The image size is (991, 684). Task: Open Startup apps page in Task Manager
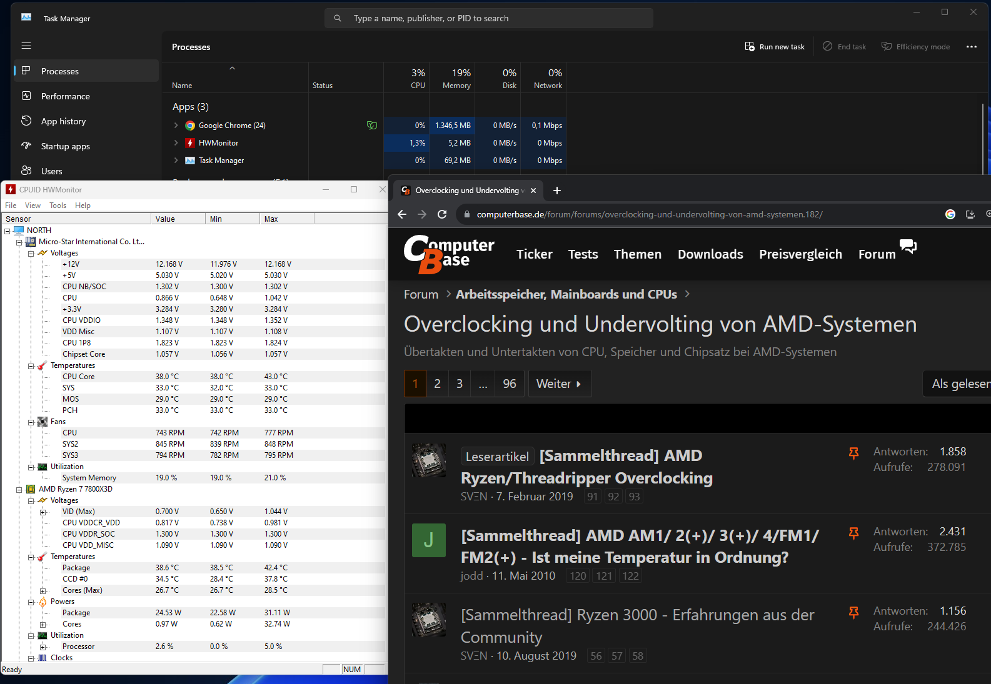pyautogui.click(x=86, y=146)
